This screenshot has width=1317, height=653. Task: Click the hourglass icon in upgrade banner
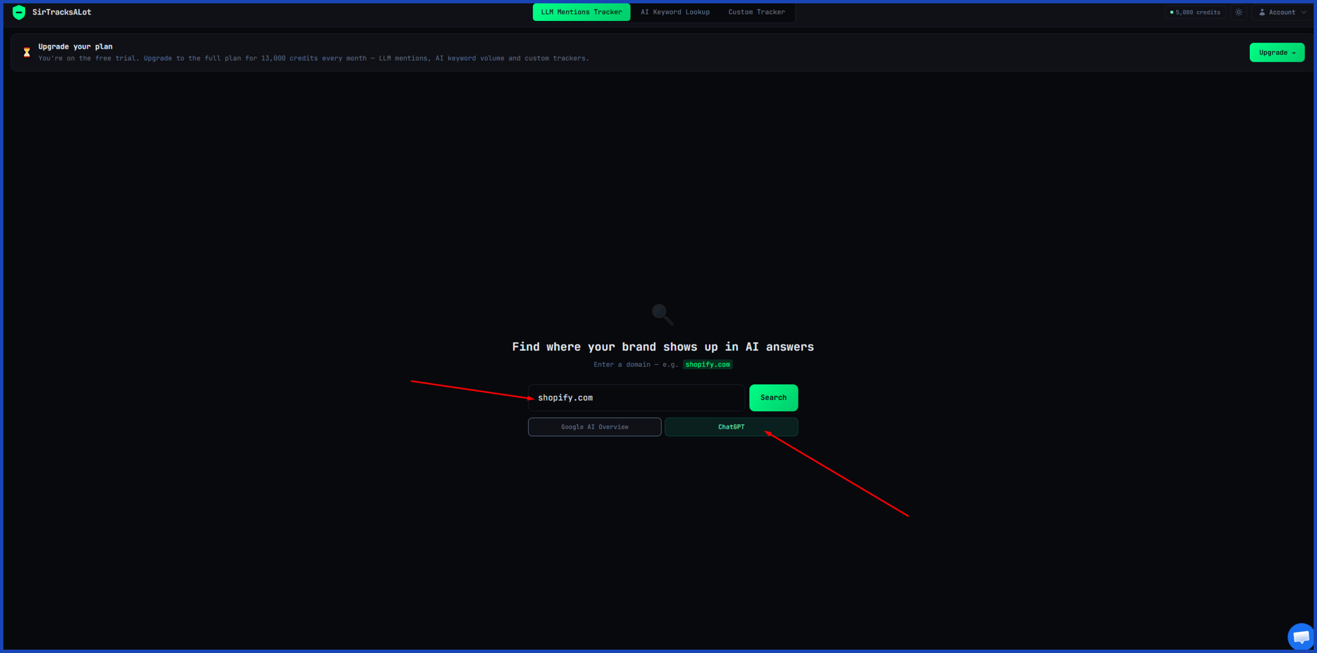26,53
